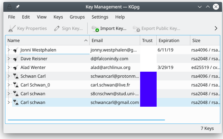Click email d@falconindy.com

click(x=109, y=59)
